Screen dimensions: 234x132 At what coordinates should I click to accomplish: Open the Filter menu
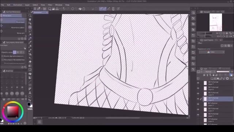[x=50, y=5]
